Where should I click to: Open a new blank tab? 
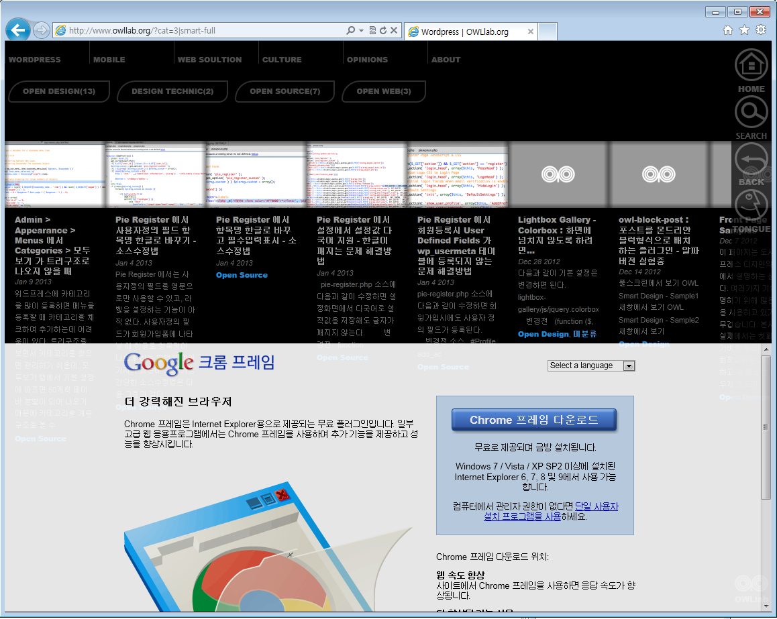[x=548, y=32]
